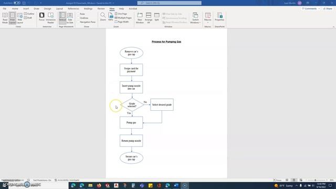Select Vertical page movement
This screenshot has width=336, height=189.
tap(62, 18)
